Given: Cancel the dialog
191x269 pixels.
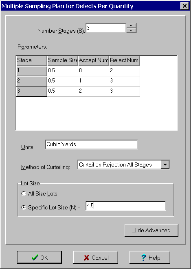Looking at the screenshot, I should [96, 257].
